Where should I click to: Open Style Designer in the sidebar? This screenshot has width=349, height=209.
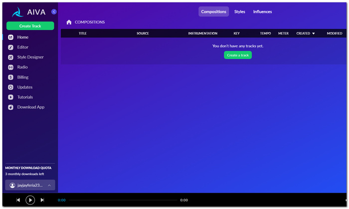tap(30, 57)
